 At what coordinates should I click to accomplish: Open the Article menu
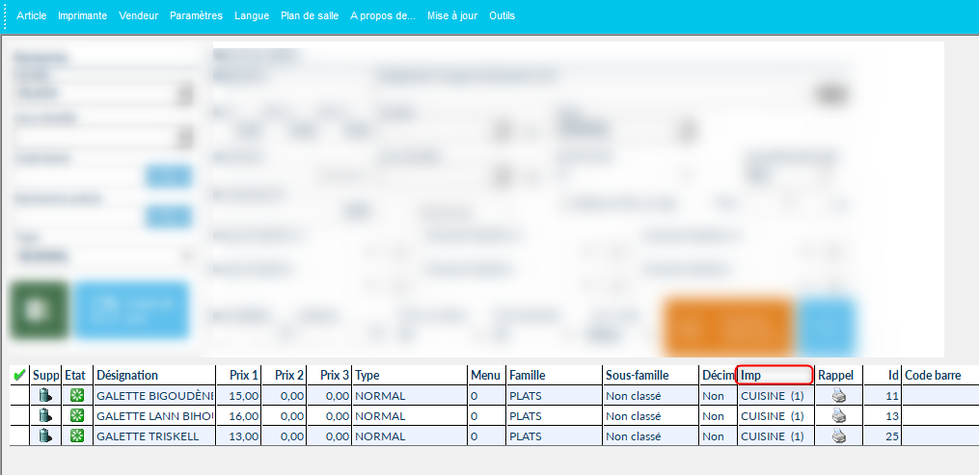pos(31,16)
